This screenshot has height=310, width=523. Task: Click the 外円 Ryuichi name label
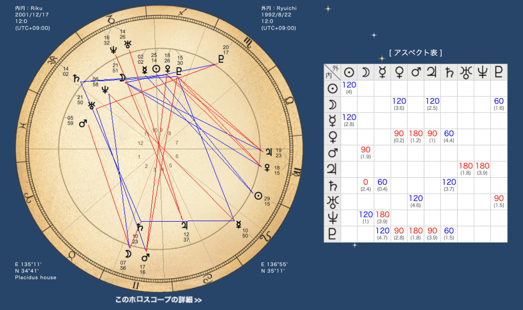point(279,9)
